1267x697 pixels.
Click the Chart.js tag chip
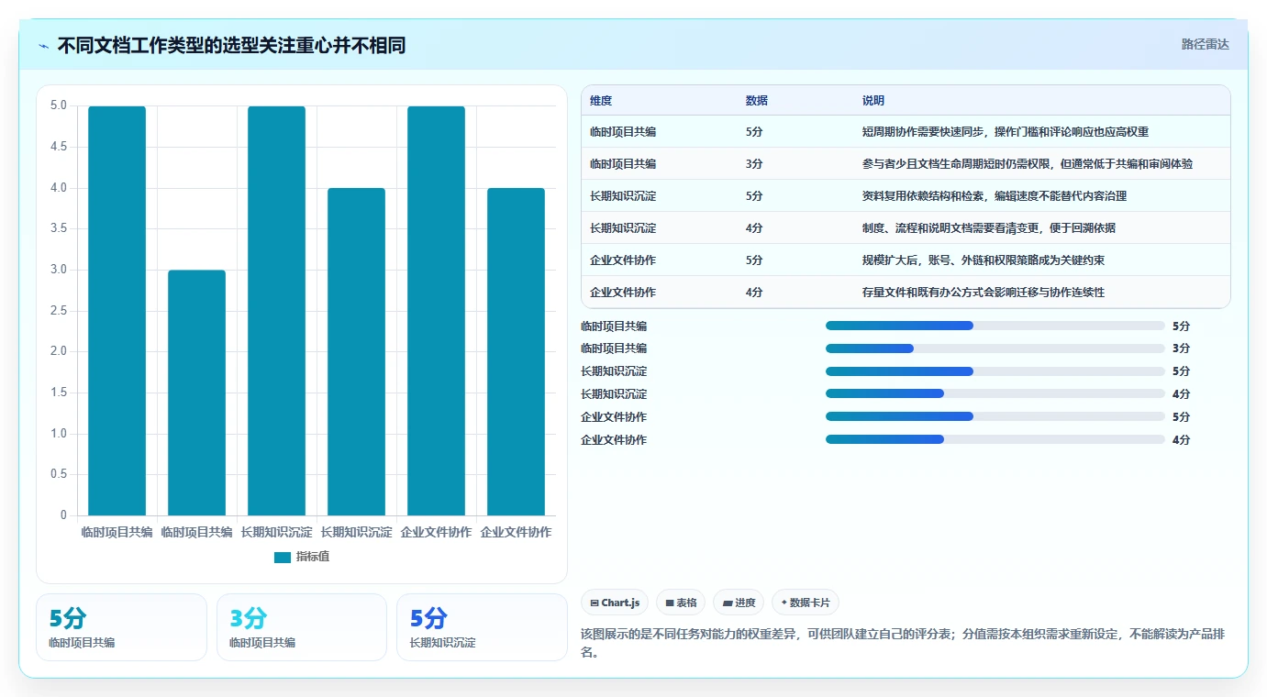tap(615, 603)
